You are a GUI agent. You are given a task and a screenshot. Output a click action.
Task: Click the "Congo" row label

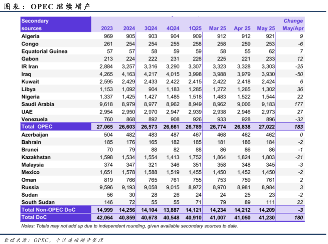(30, 44)
